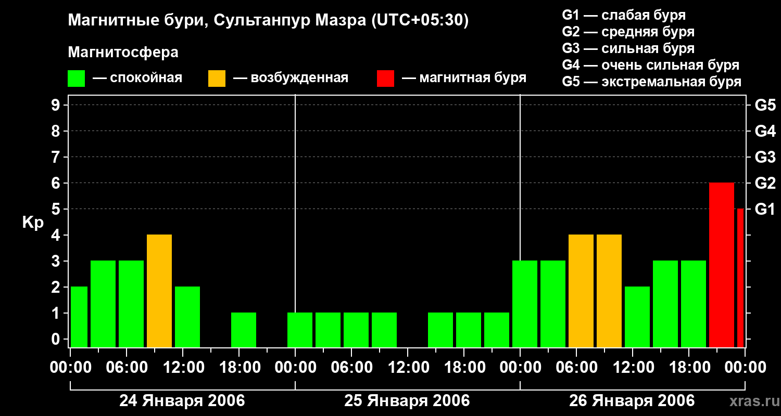The image size is (781, 416).
Task: Click the 06:00 time label under 25 January
Action: point(351,368)
